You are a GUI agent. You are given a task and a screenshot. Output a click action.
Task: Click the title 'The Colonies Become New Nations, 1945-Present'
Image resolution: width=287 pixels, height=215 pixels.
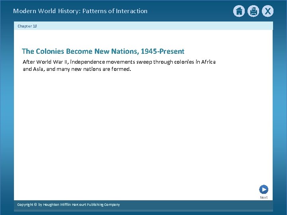tap(103, 51)
